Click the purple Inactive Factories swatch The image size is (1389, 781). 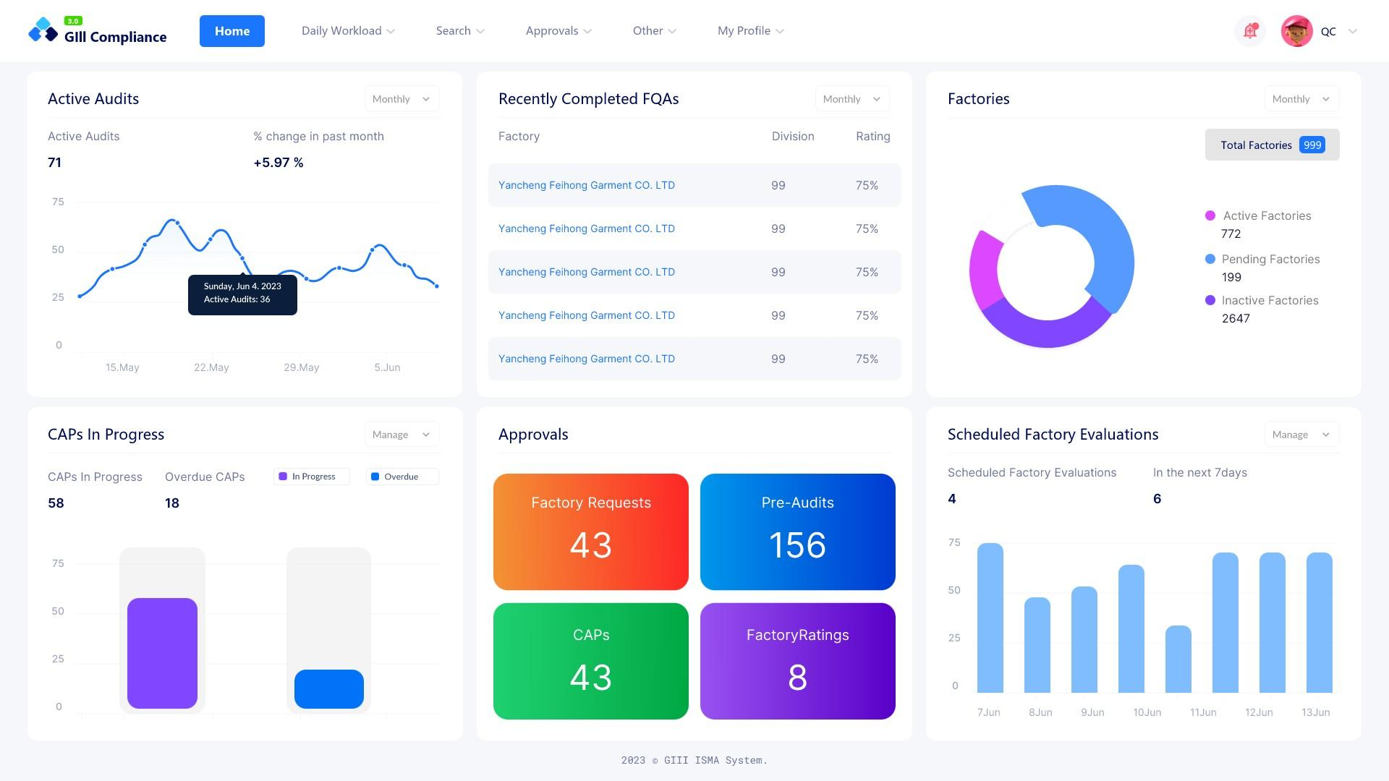pyautogui.click(x=1210, y=300)
